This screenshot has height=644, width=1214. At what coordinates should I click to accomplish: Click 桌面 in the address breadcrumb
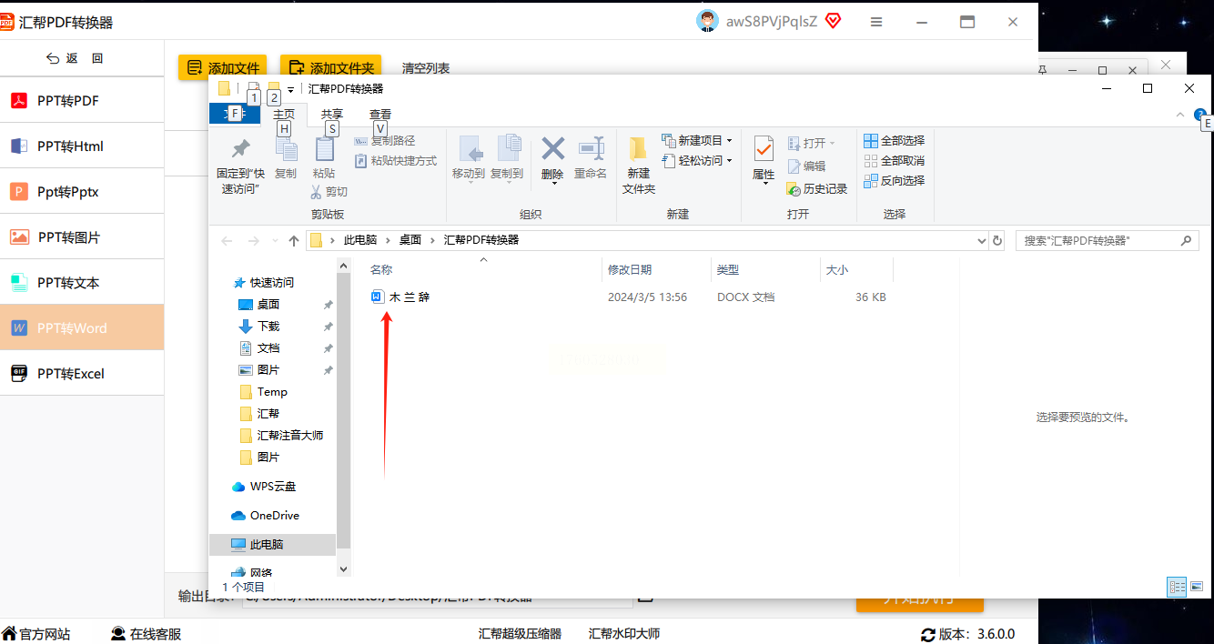pos(410,240)
